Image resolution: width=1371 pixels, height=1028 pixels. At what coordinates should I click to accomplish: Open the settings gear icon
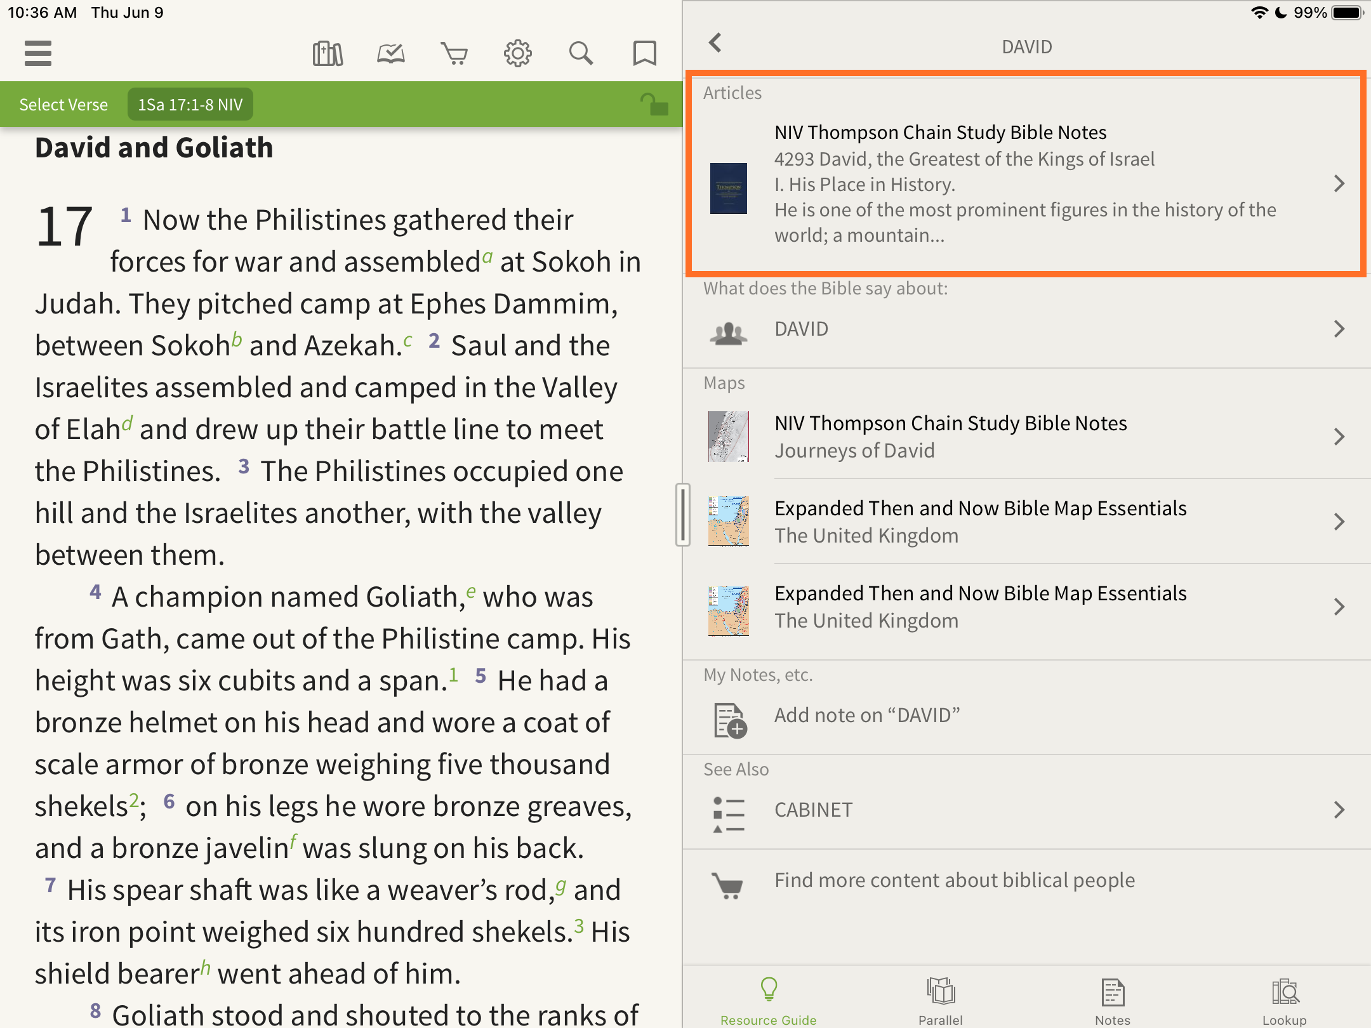click(x=518, y=53)
